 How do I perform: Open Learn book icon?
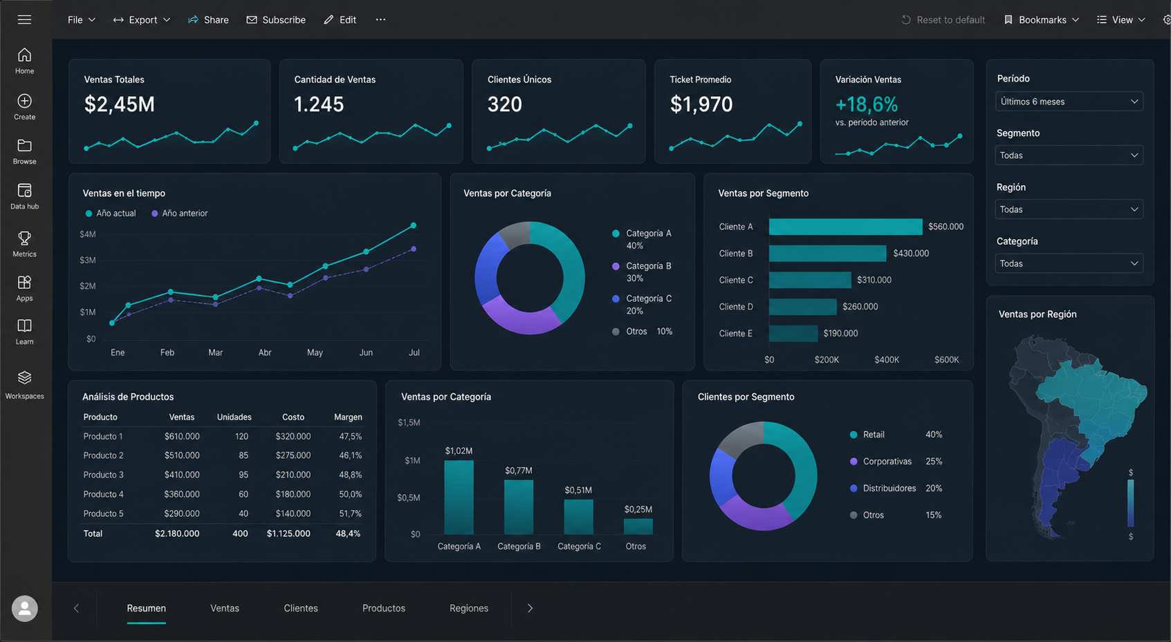[24, 325]
